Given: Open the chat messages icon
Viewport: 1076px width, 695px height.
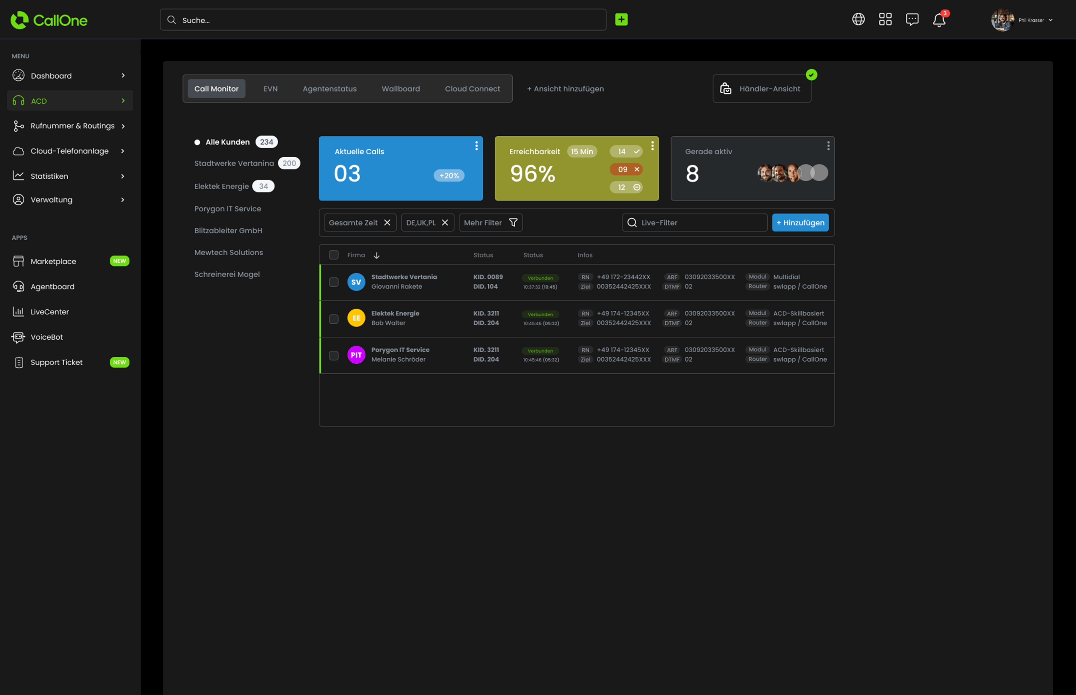Looking at the screenshot, I should (912, 19).
